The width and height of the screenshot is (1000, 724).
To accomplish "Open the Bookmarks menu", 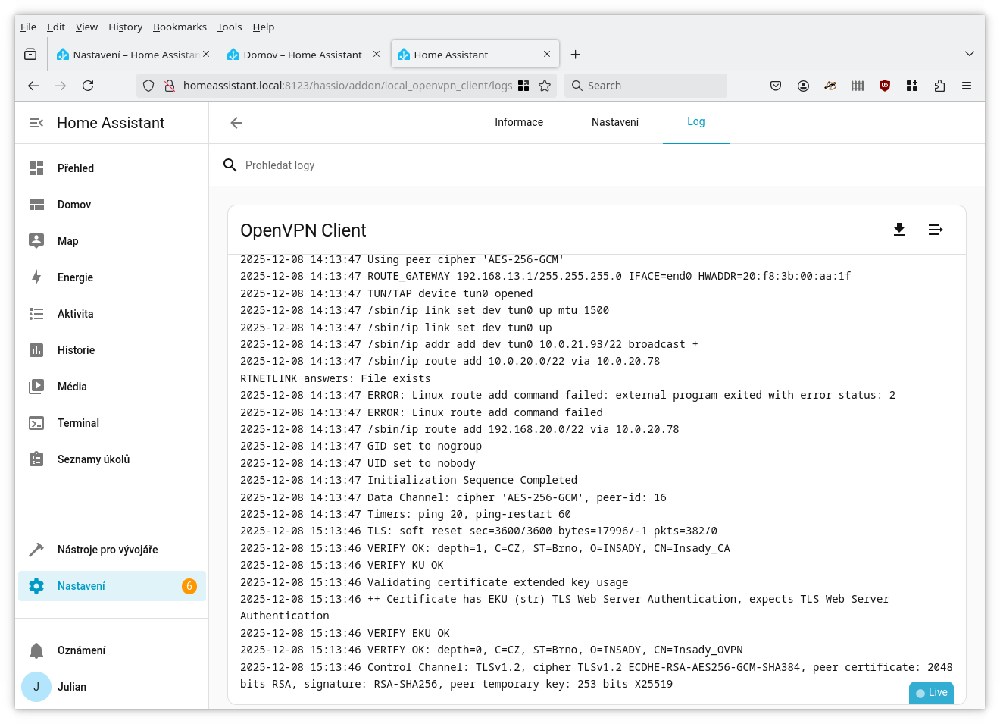I will [x=180, y=27].
